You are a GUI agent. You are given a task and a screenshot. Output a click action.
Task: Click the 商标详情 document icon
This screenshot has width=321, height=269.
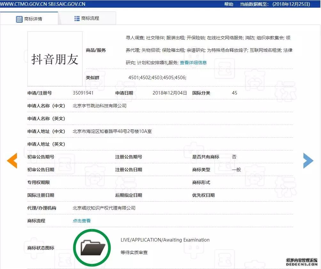[x=19, y=19]
